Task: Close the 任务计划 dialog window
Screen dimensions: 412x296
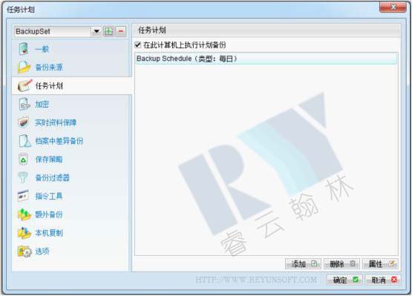Action: coord(393,7)
